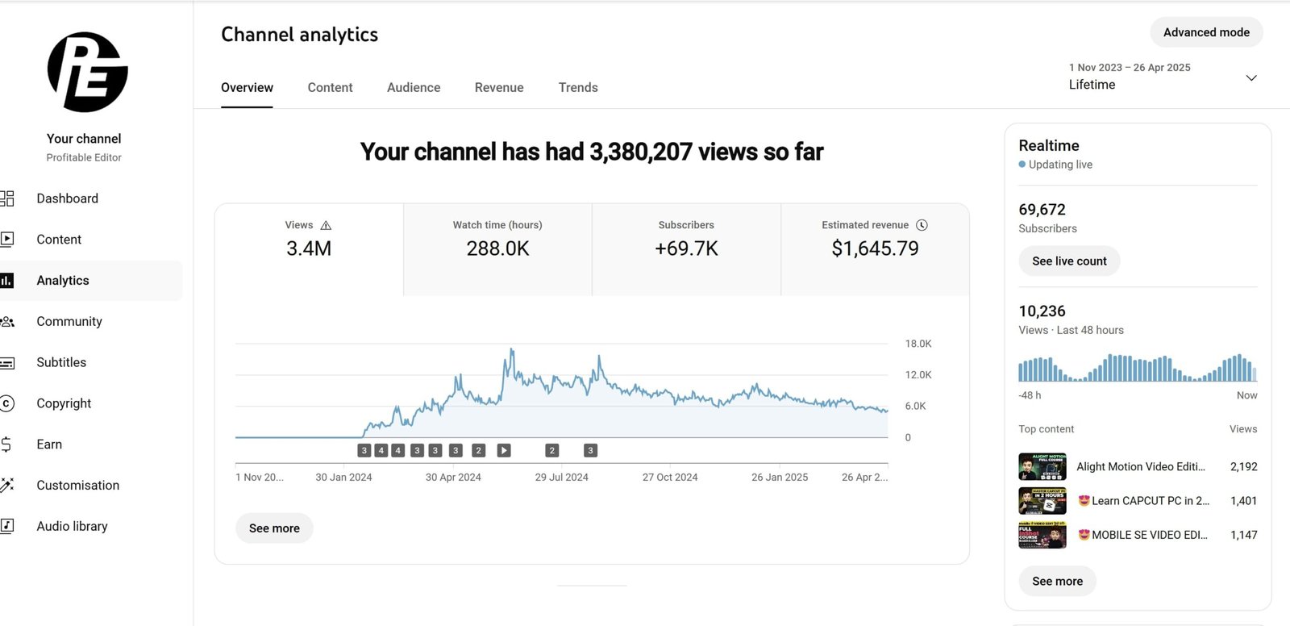Click the 26 Jan 2025 axis label

(780, 478)
